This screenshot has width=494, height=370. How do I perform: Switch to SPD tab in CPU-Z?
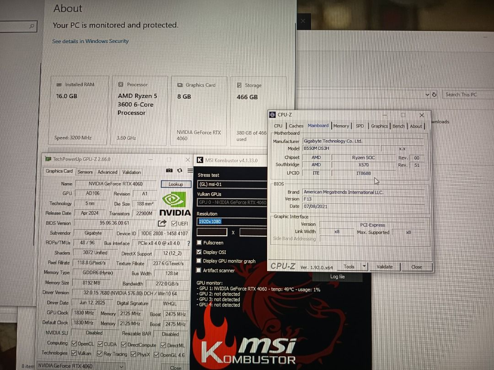pyautogui.click(x=360, y=126)
